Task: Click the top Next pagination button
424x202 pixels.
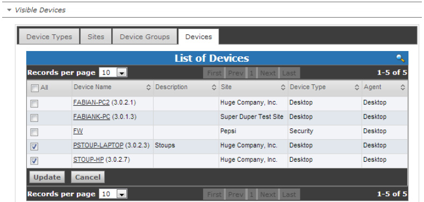Action: tap(268, 73)
